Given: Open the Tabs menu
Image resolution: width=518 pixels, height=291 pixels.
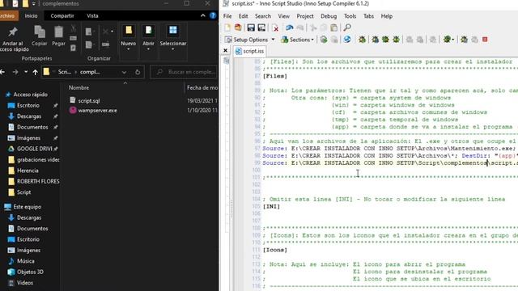Looking at the screenshot, I should [x=369, y=16].
